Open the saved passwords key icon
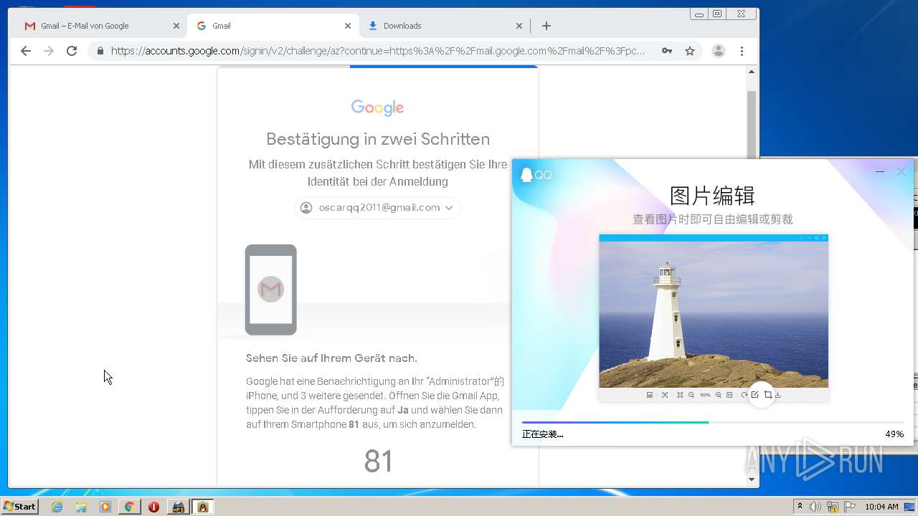The image size is (918, 516). 667,51
